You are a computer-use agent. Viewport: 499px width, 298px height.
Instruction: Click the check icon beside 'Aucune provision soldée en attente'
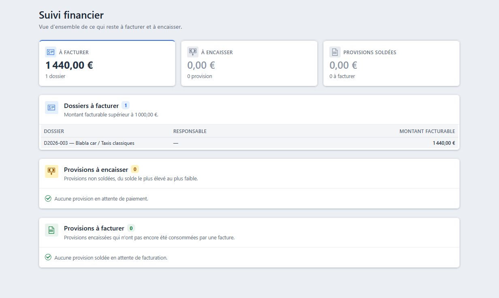pos(48,257)
